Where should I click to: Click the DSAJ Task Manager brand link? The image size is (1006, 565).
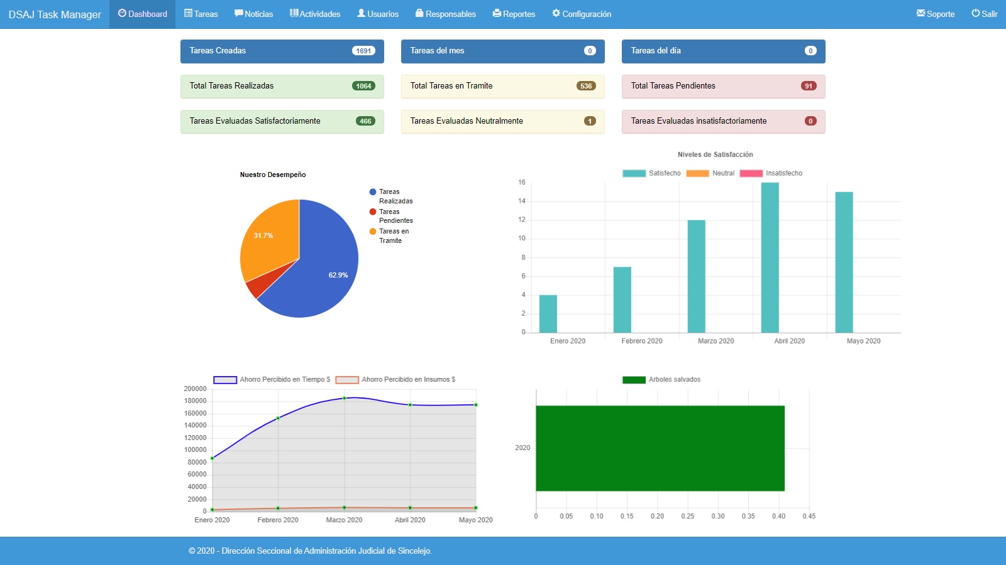55,14
